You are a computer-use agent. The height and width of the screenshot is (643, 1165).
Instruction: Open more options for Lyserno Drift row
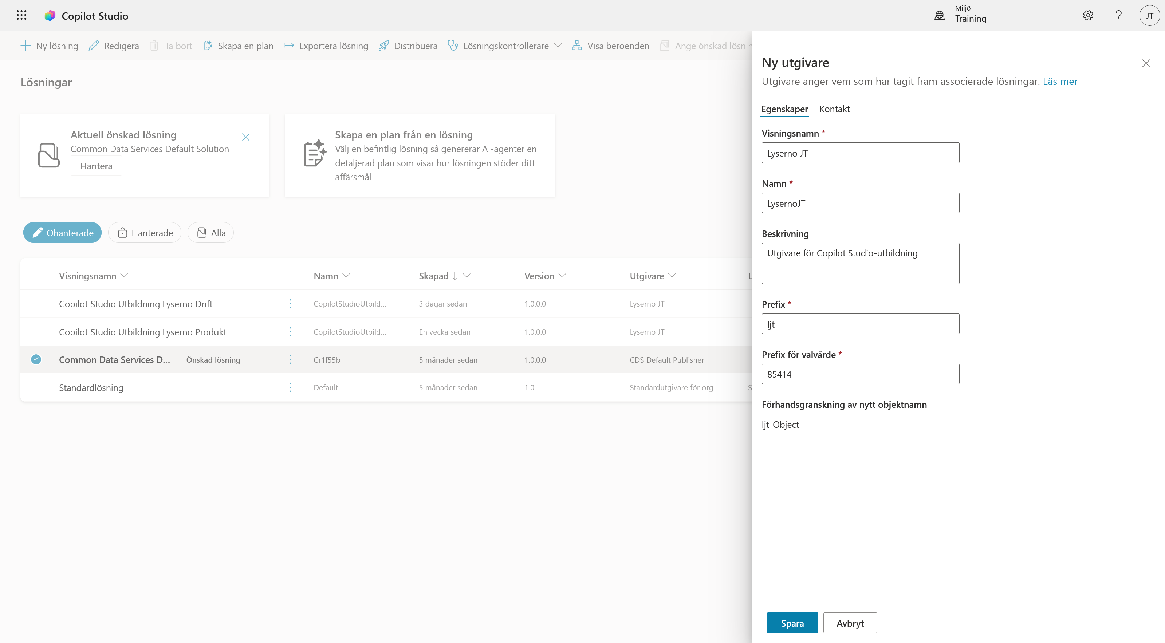290,303
